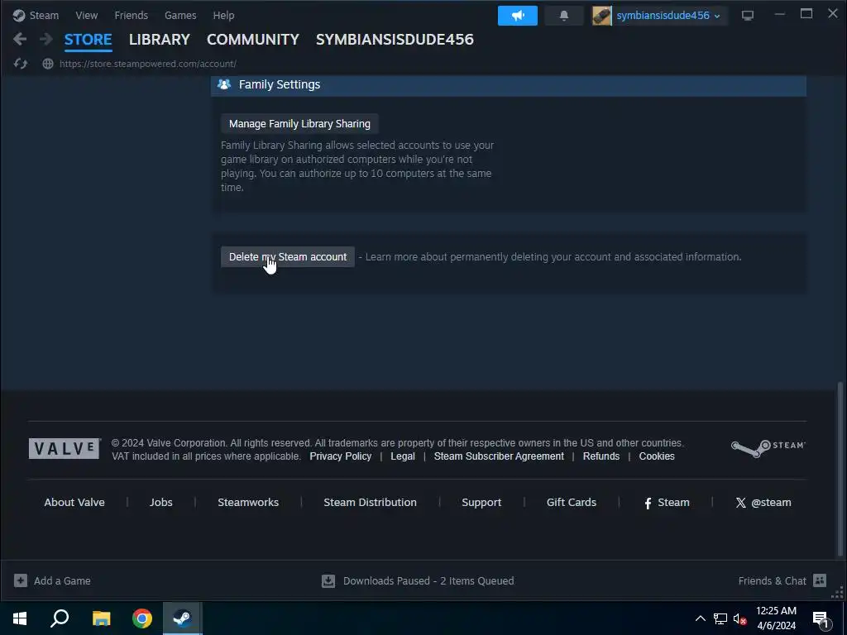The height and width of the screenshot is (635, 847).
Task: Click the Family Settings header
Action: [x=509, y=85]
